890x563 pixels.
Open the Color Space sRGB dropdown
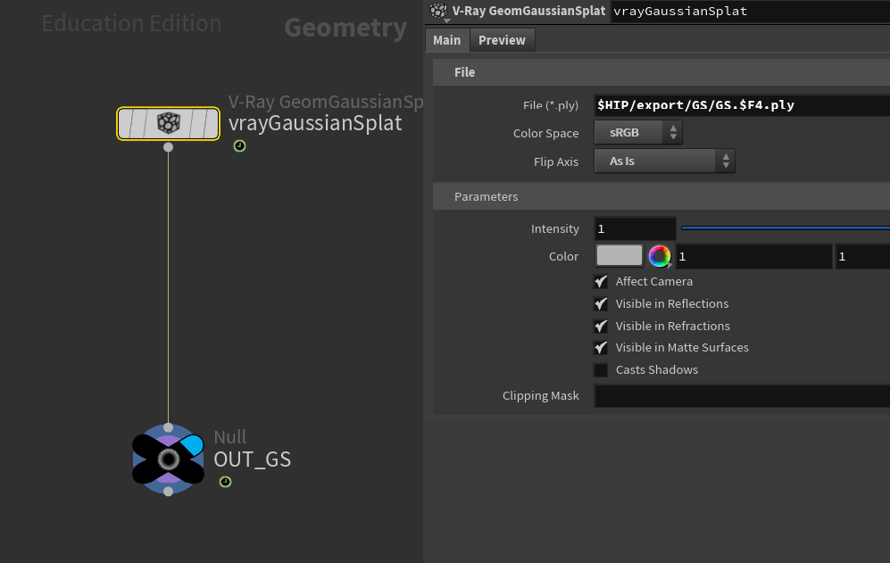[x=637, y=133]
